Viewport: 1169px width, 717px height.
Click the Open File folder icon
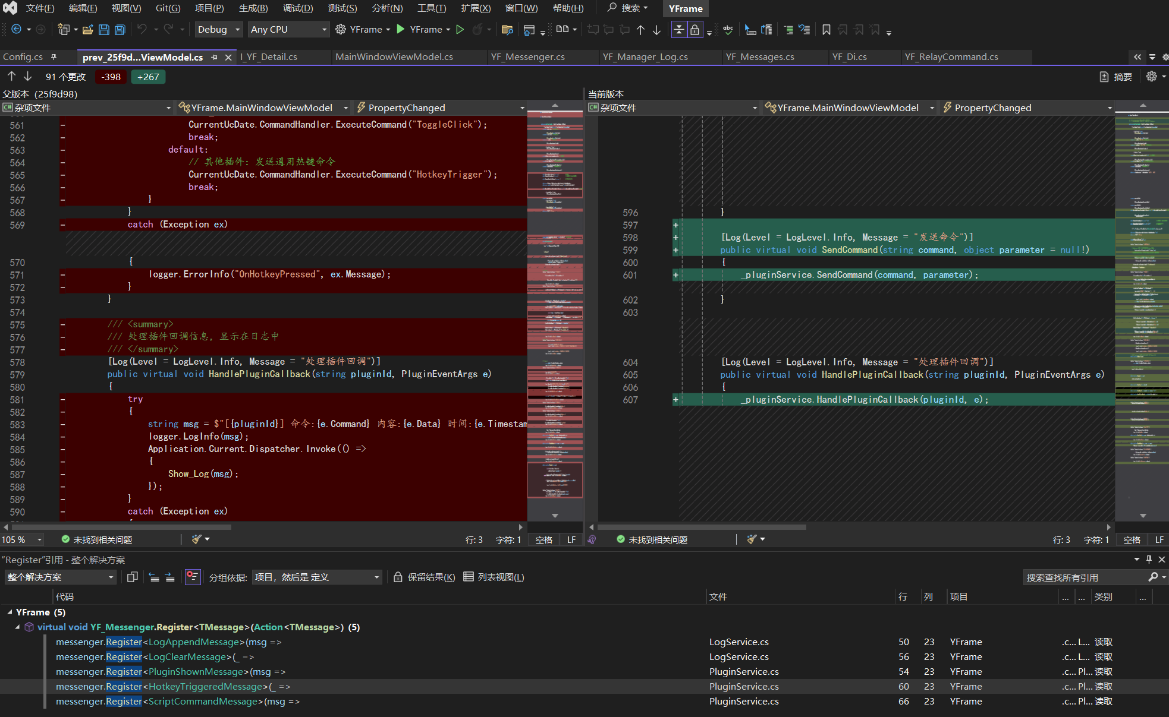[87, 30]
